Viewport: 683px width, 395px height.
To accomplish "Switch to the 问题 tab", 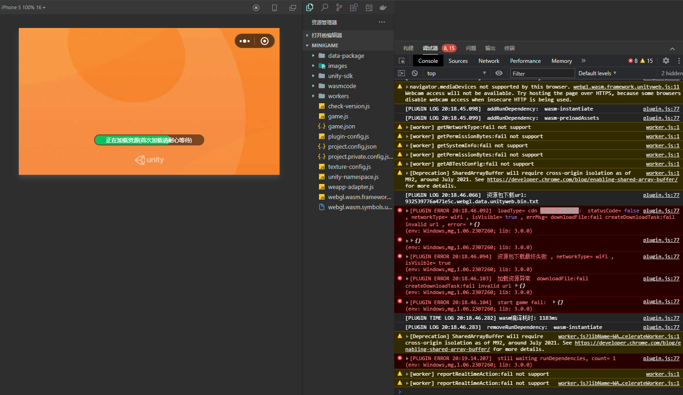I will click(x=471, y=48).
